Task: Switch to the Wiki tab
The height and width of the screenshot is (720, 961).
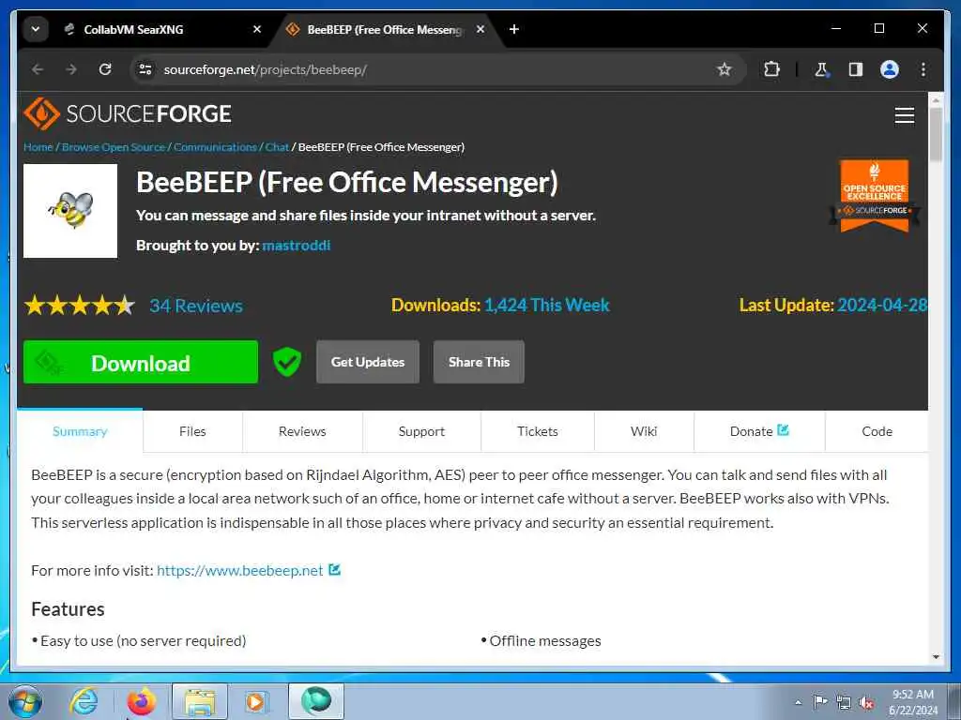Action: click(x=644, y=431)
